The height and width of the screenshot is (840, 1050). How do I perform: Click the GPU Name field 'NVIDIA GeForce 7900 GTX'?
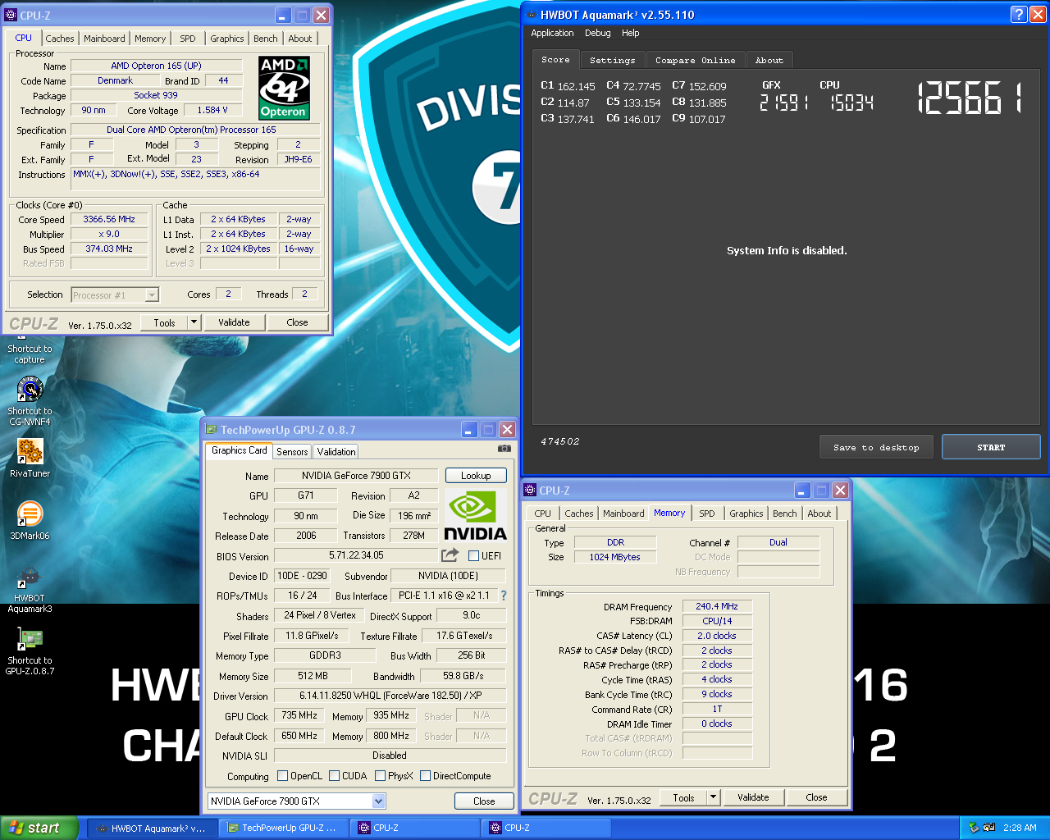click(x=356, y=475)
